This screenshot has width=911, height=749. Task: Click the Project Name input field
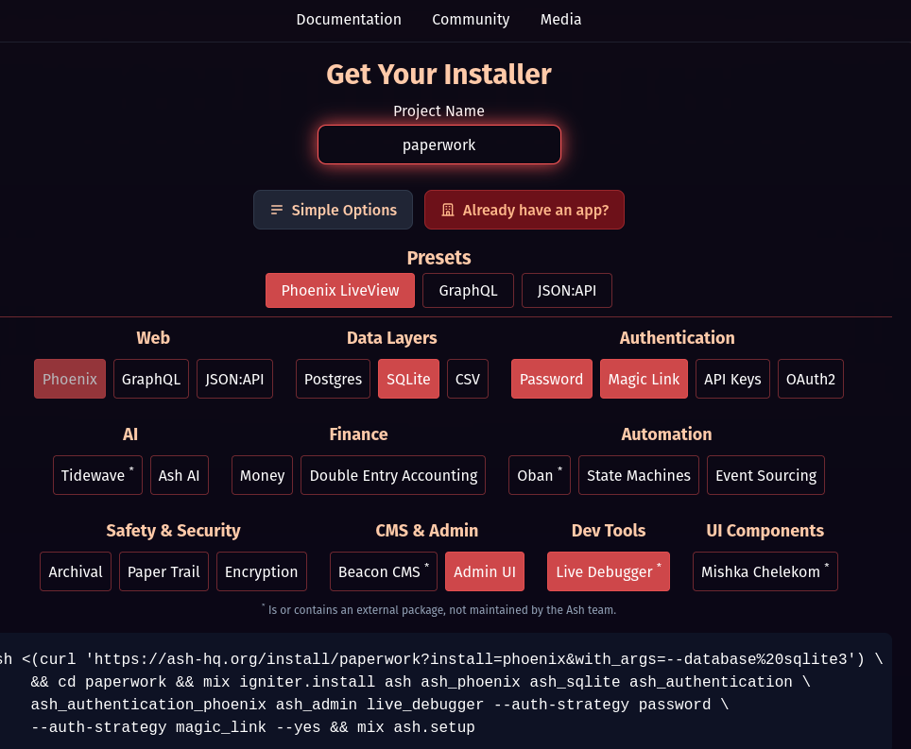click(x=439, y=145)
